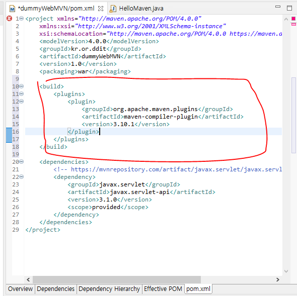This screenshot has height=296, width=297.
Task: Collapse the dependencies element on line 20
Action: [x=22, y=161]
